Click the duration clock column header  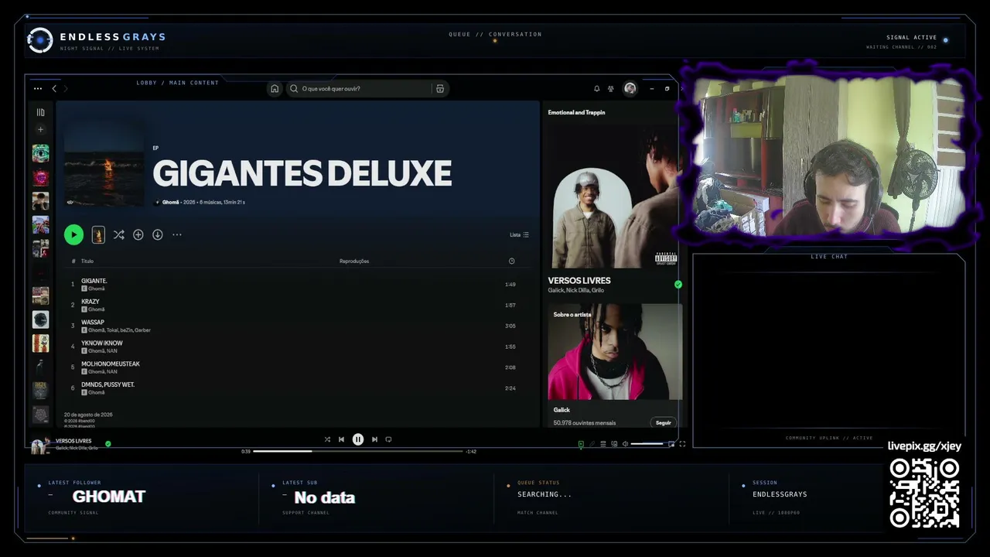511,261
